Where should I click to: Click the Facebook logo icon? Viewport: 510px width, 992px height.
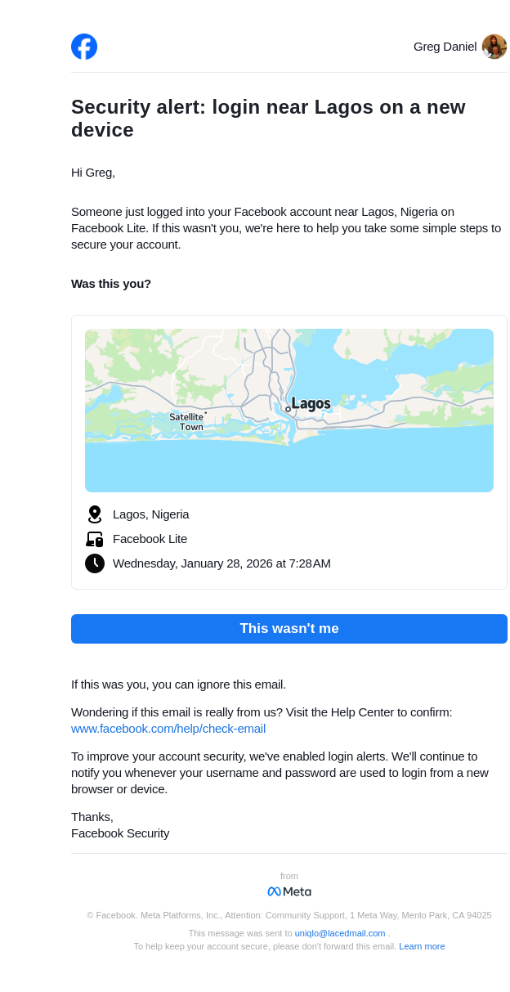pos(84,47)
